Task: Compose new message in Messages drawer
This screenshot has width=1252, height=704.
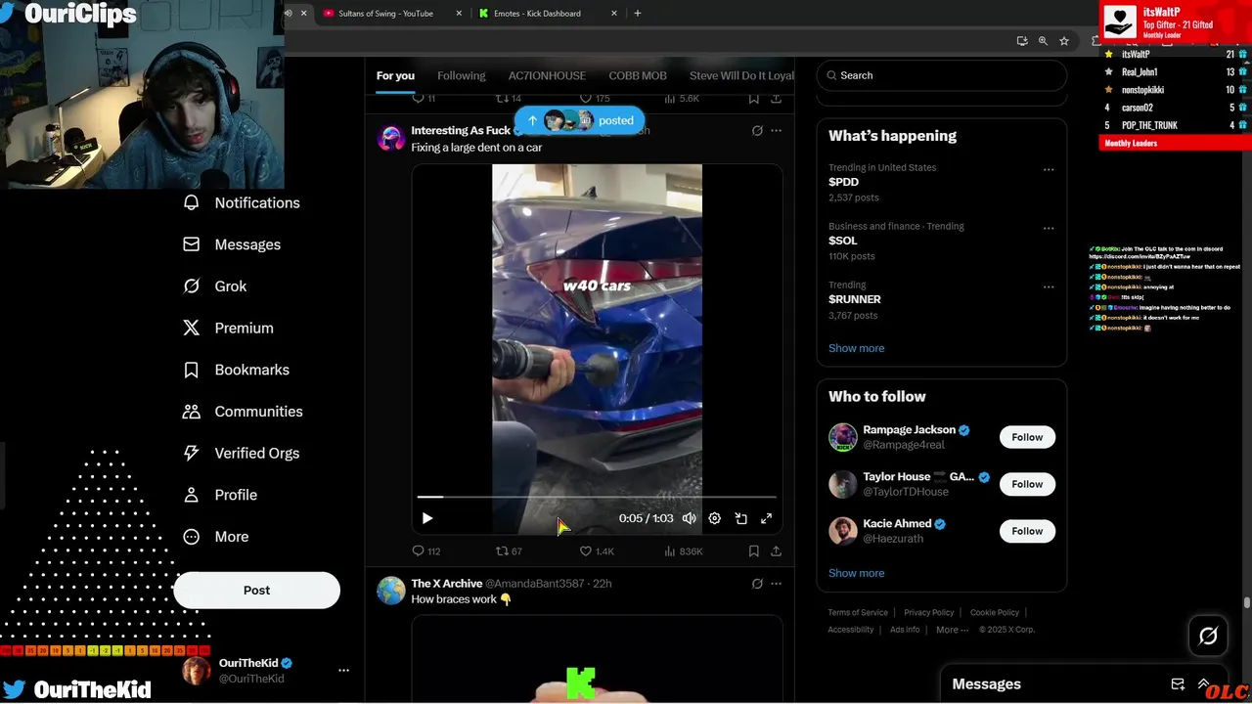Action: click(1178, 684)
